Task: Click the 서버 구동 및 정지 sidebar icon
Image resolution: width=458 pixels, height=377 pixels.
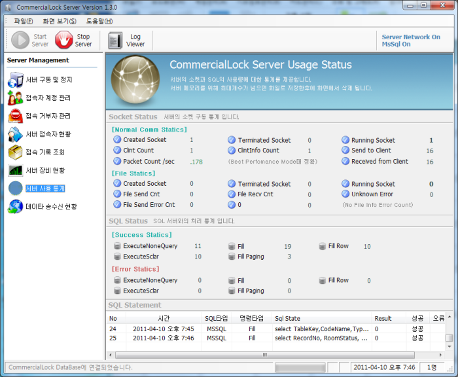Action: click(16, 80)
